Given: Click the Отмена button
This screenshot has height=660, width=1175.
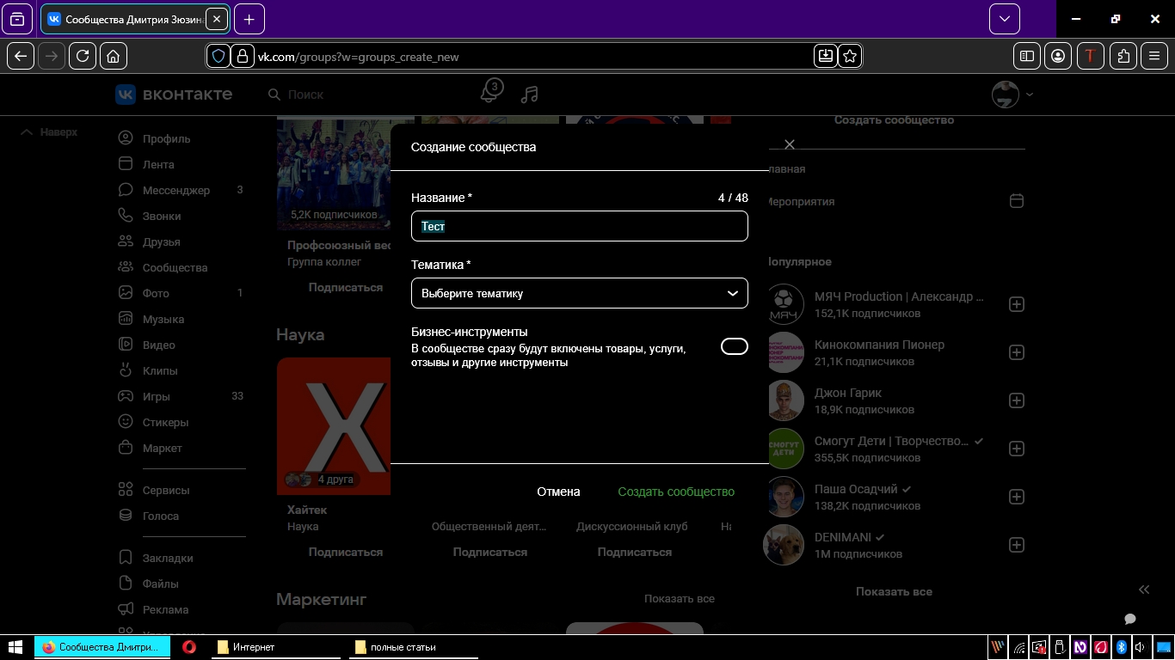Looking at the screenshot, I should 558,492.
